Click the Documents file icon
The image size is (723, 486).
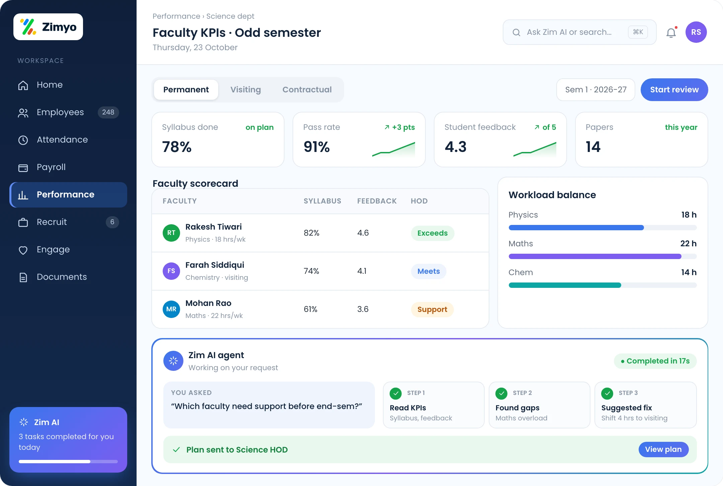click(23, 277)
